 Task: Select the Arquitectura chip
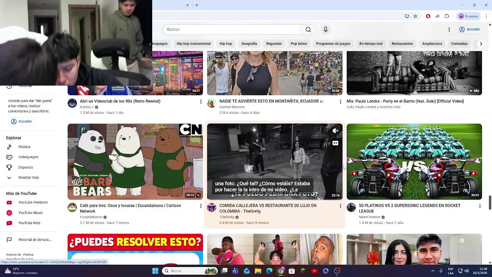[432, 43]
